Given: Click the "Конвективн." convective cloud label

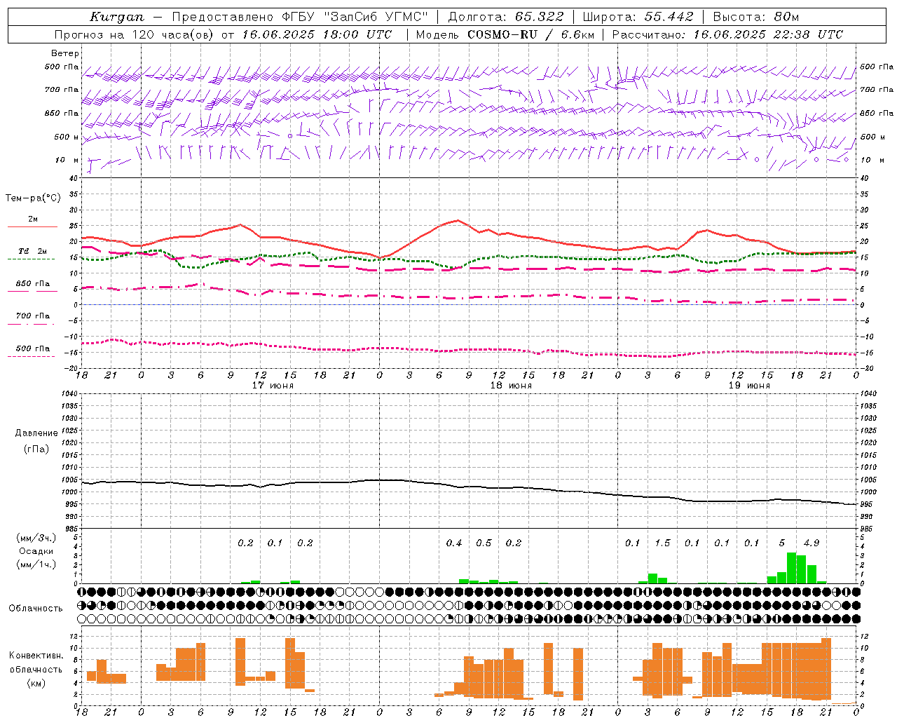Looking at the screenshot, I should pos(36,656).
